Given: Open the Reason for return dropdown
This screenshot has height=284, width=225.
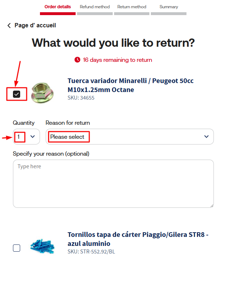Looking at the screenshot, I should click(129, 137).
